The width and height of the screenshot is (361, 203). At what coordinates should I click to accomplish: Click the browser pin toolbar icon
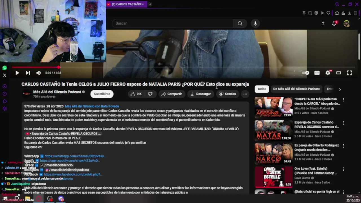[304, 13]
